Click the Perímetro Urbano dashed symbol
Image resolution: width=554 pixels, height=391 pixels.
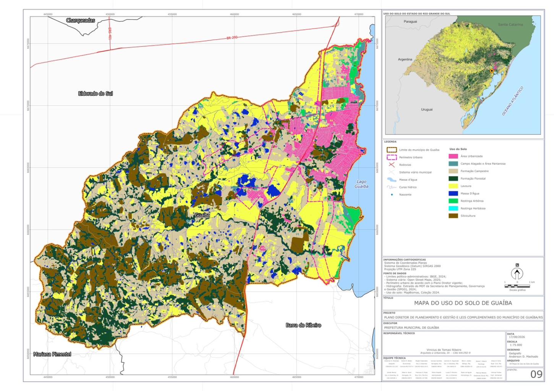click(x=392, y=157)
